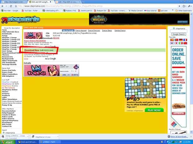The height and width of the screenshot is (144, 193).
Task: Switch to 'untitled - Paint' in taskbar
Action: (x=49, y=142)
